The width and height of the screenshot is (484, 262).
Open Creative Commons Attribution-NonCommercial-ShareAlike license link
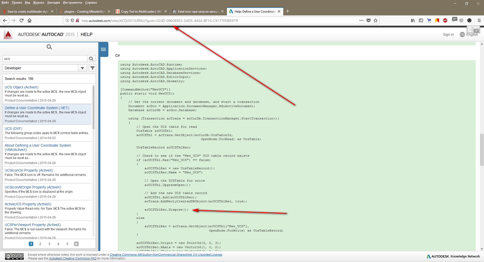pyautogui.click(x=166, y=255)
